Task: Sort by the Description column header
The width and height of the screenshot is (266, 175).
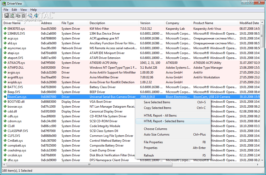Action: [x=113, y=23]
